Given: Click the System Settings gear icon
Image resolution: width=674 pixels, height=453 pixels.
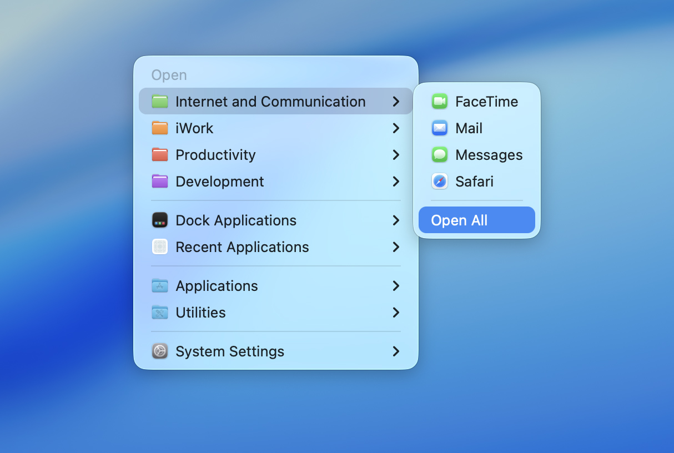Looking at the screenshot, I should (160, 351).
